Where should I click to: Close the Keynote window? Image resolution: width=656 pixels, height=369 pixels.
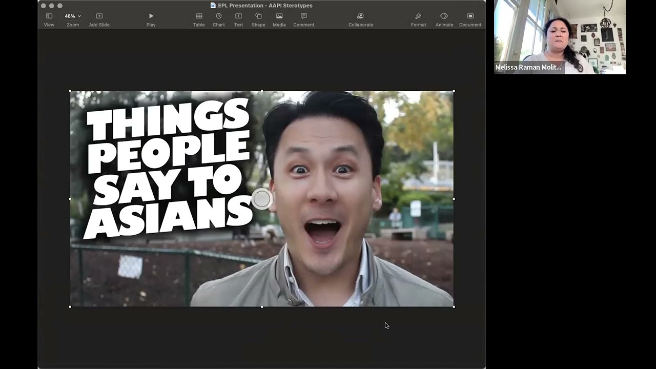coord(43,6)
